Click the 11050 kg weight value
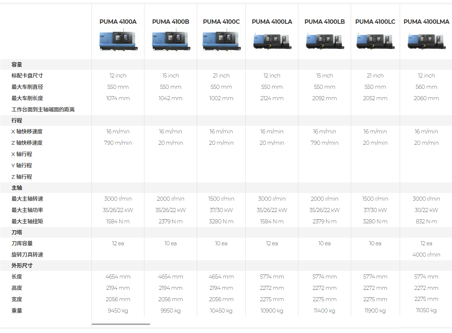Screen dimensions: 452x333 [426, 310]
